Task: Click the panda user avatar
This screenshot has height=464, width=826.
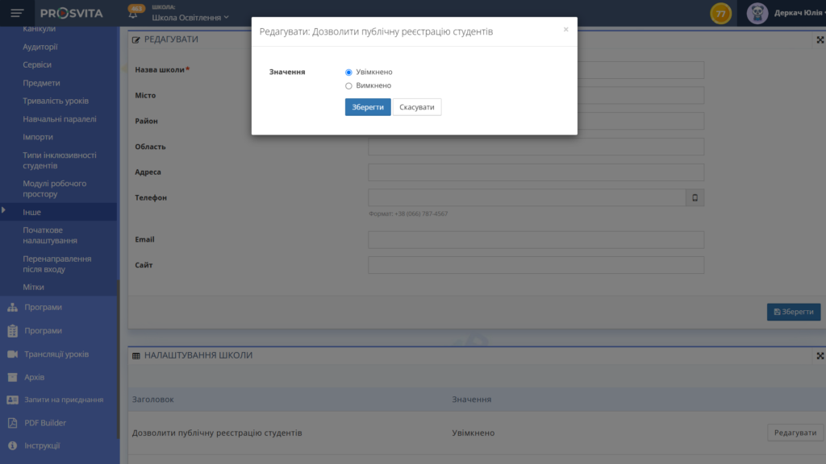Action: click(x=757, y=13)
